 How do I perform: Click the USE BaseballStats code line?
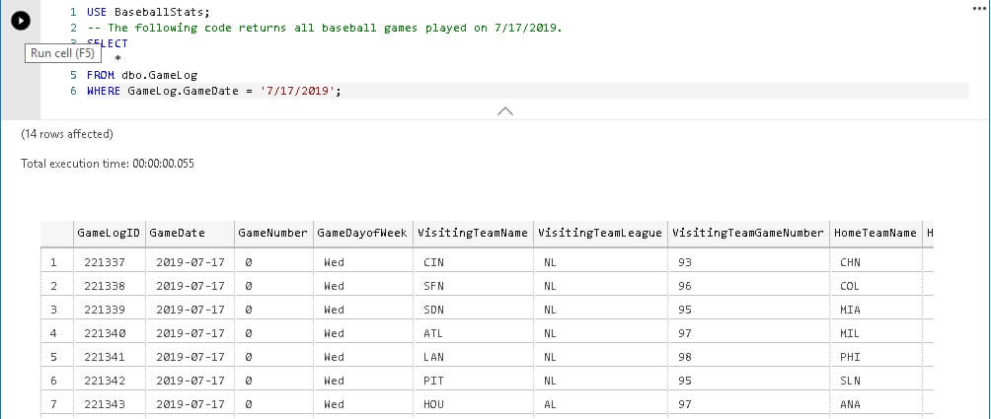[x=147, y=11]
